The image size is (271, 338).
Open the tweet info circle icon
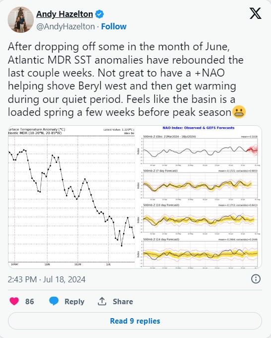point(256,279)
